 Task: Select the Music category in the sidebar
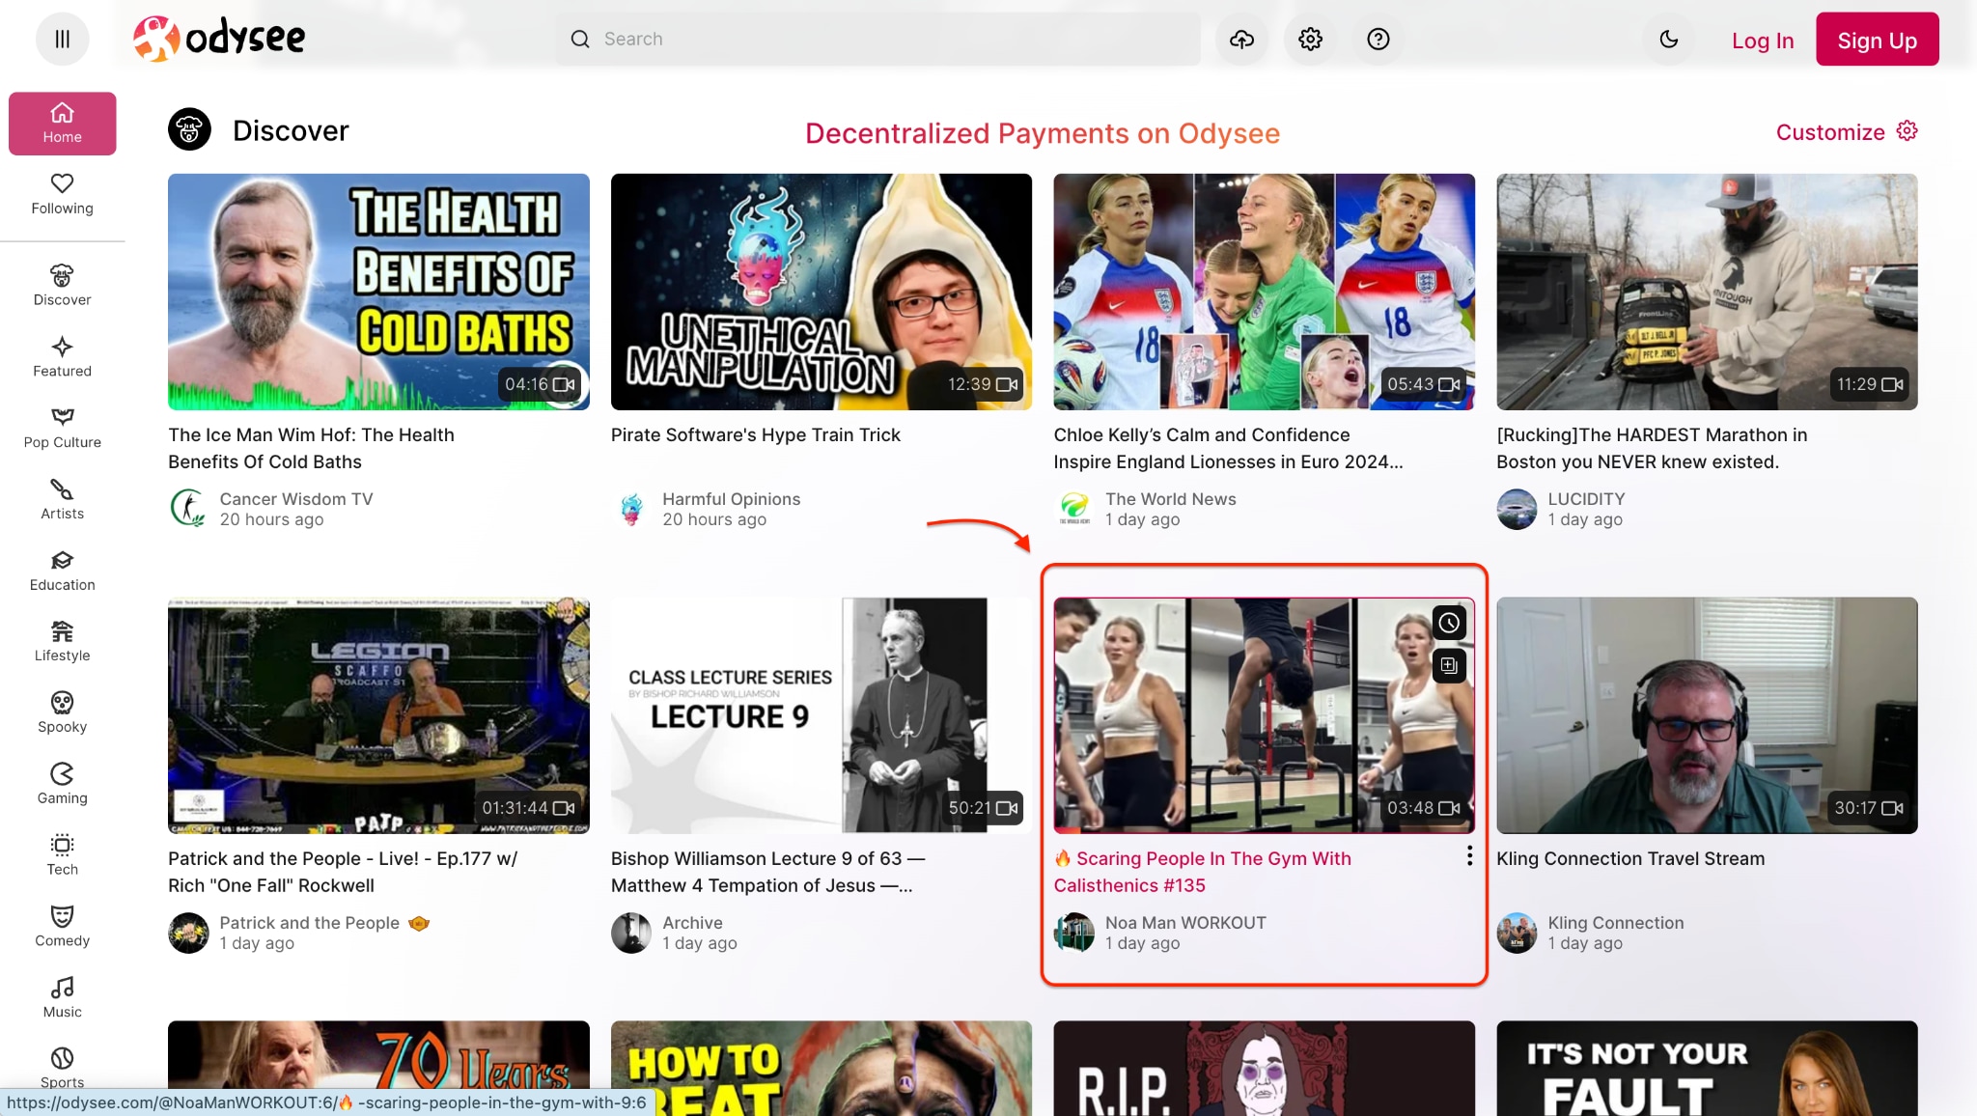point(62,996)
